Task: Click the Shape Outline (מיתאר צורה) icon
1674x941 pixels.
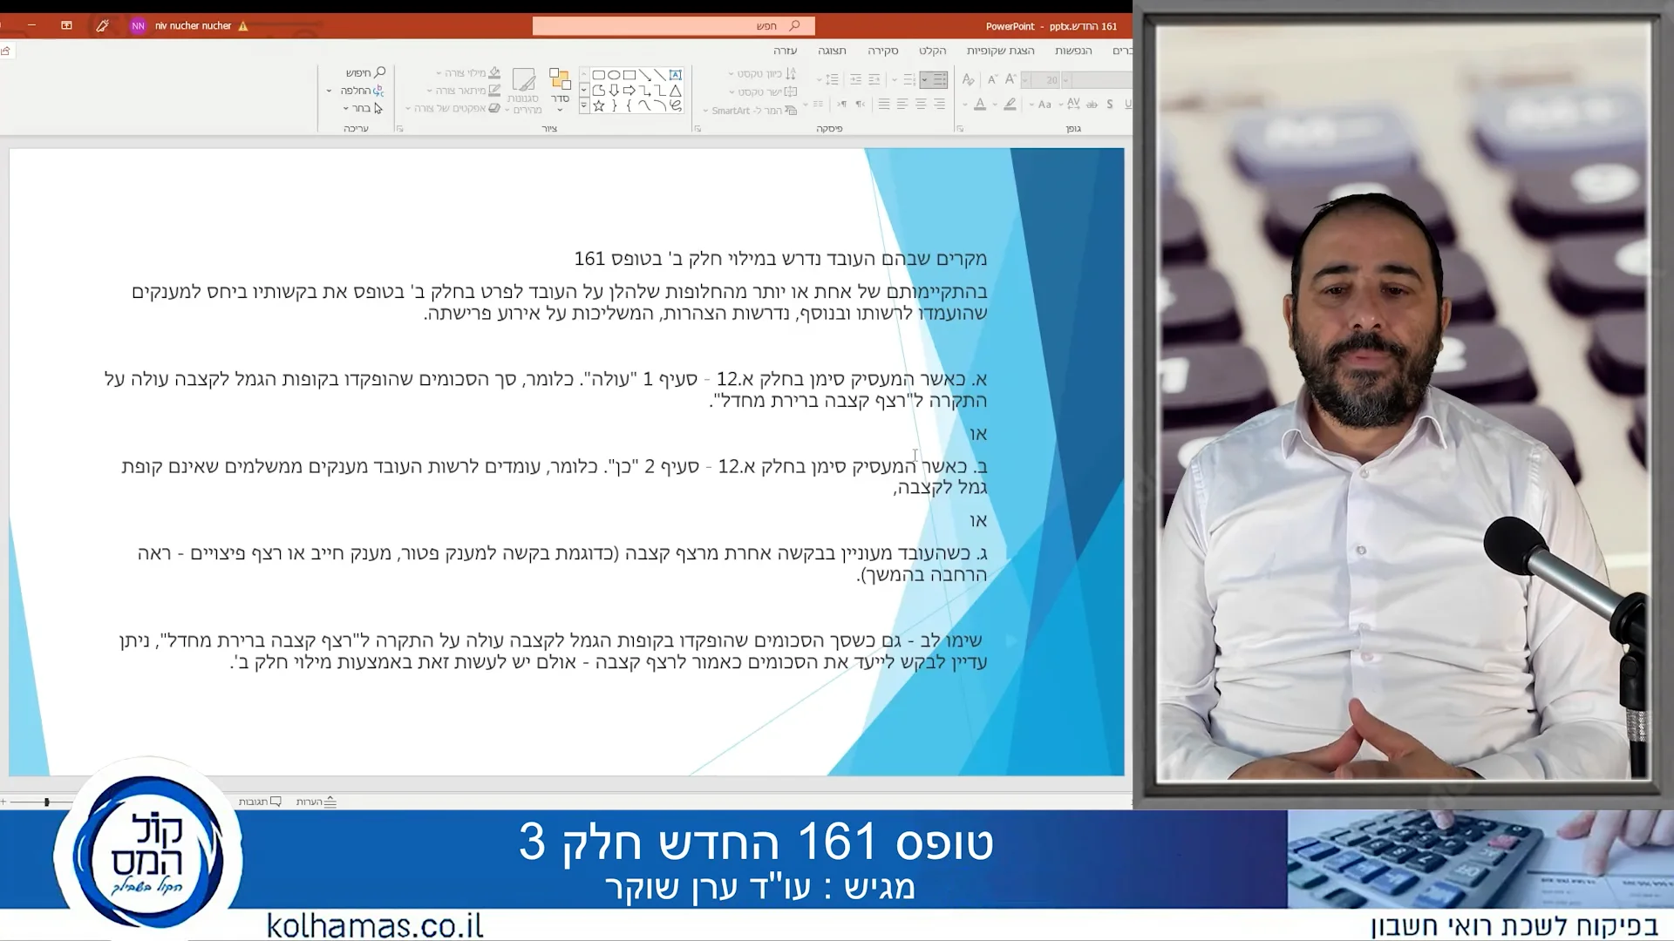Action: pos(493,91)
